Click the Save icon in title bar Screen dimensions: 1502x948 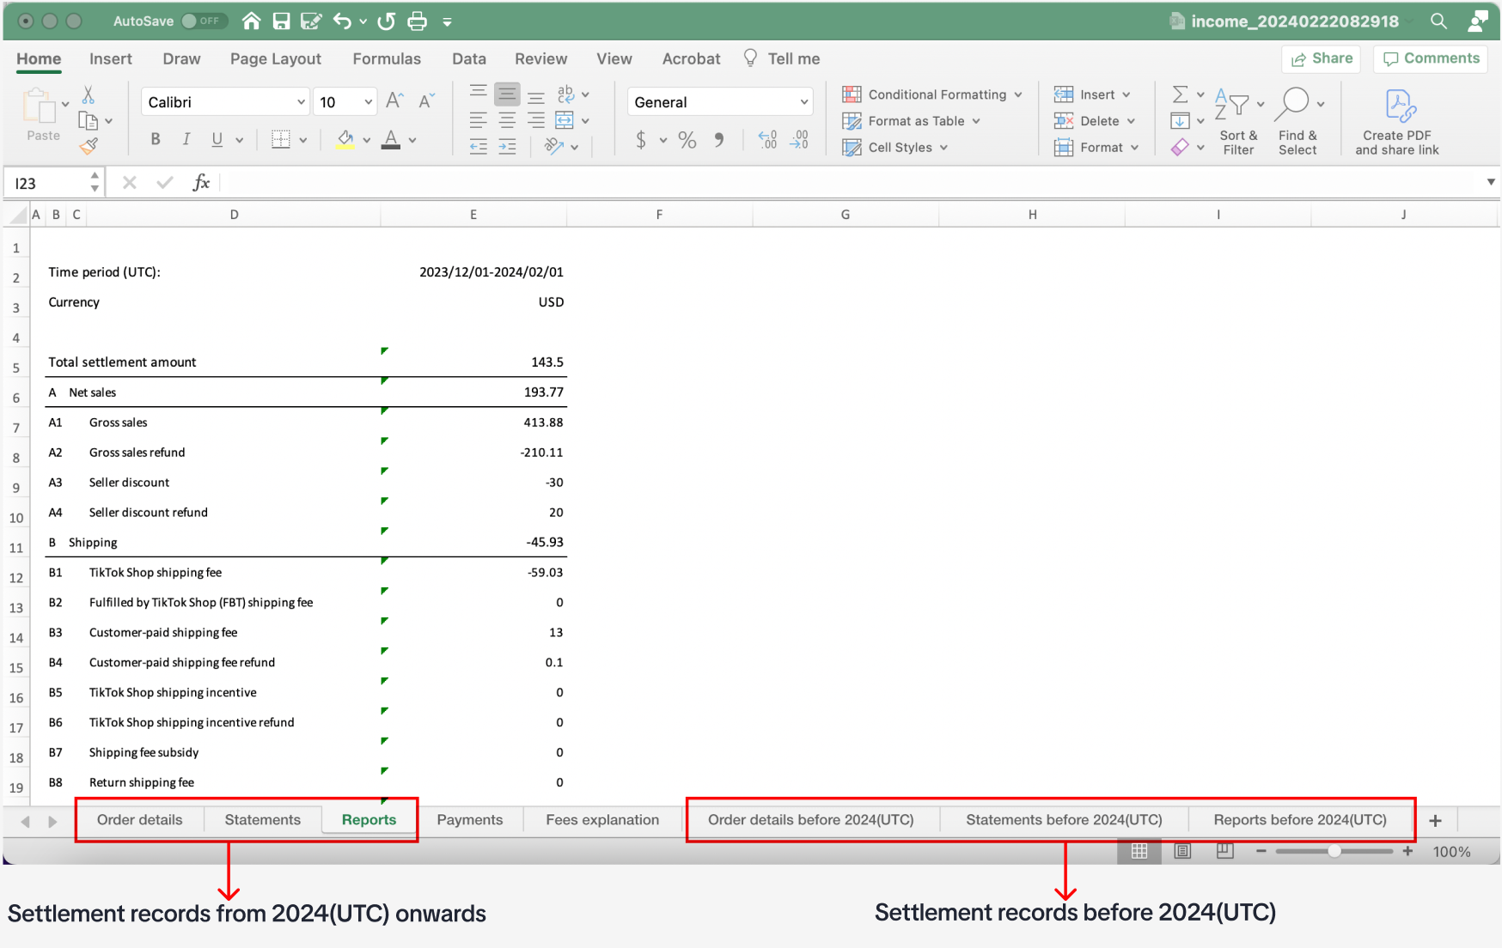(x=281, y=21)
